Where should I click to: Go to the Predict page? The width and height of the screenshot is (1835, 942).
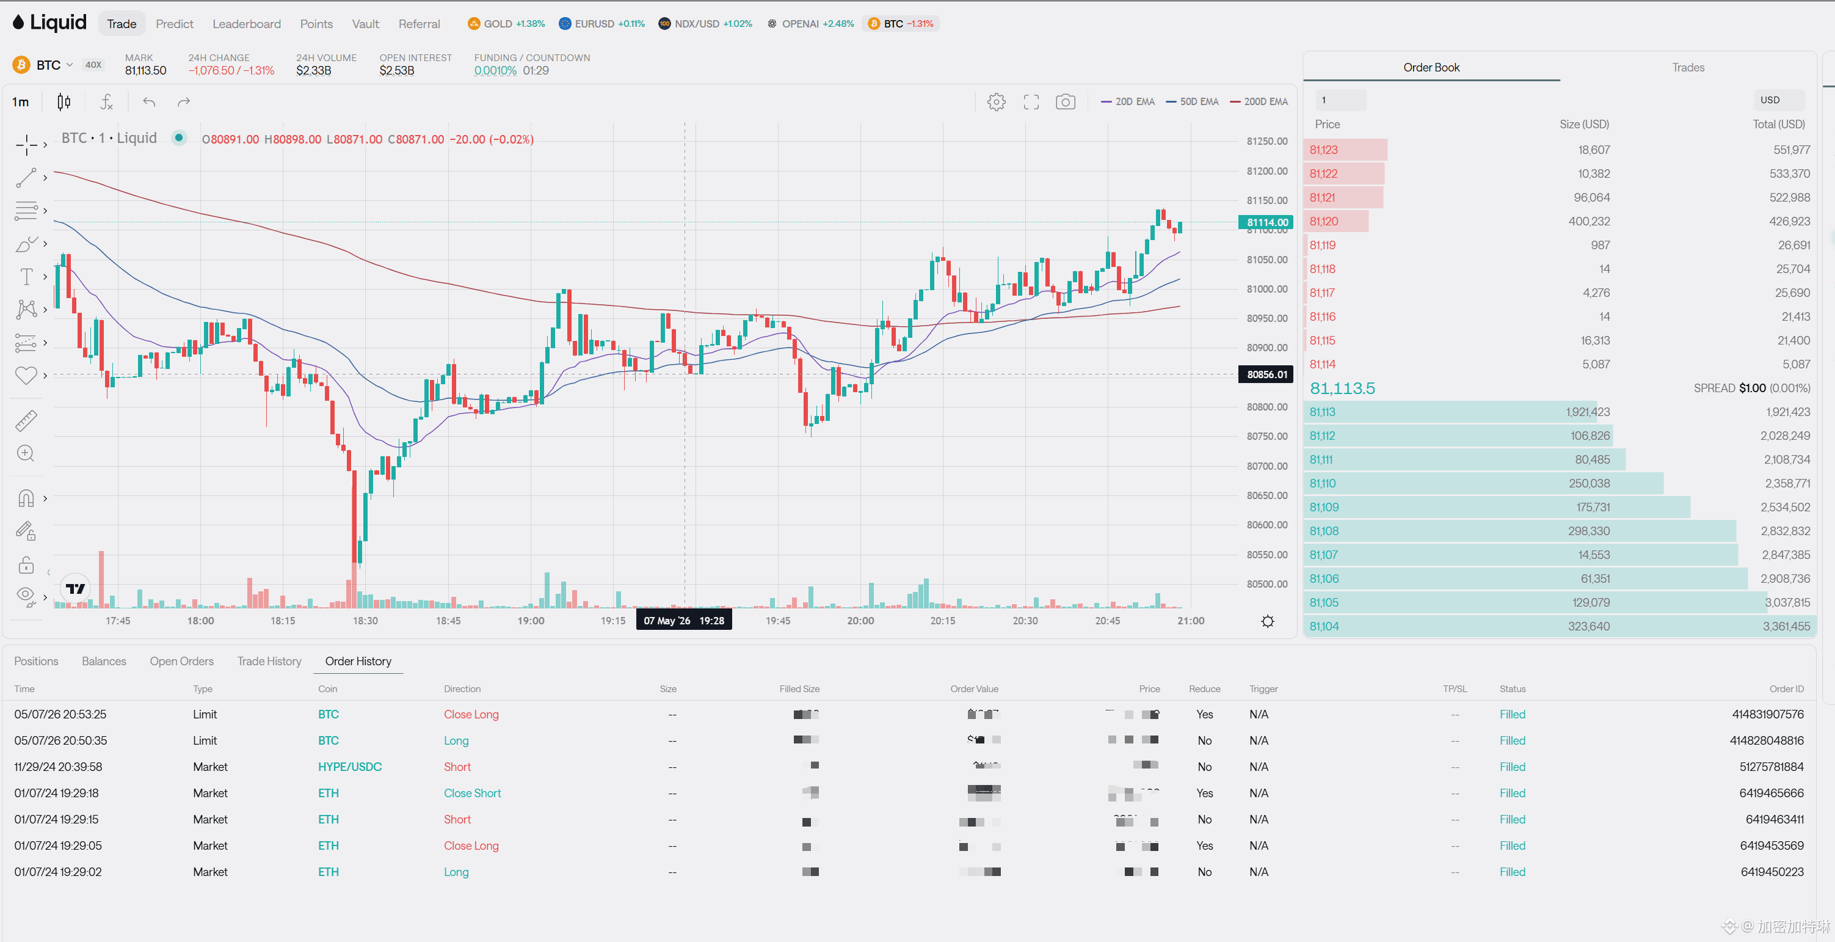(x=175, y=23)
